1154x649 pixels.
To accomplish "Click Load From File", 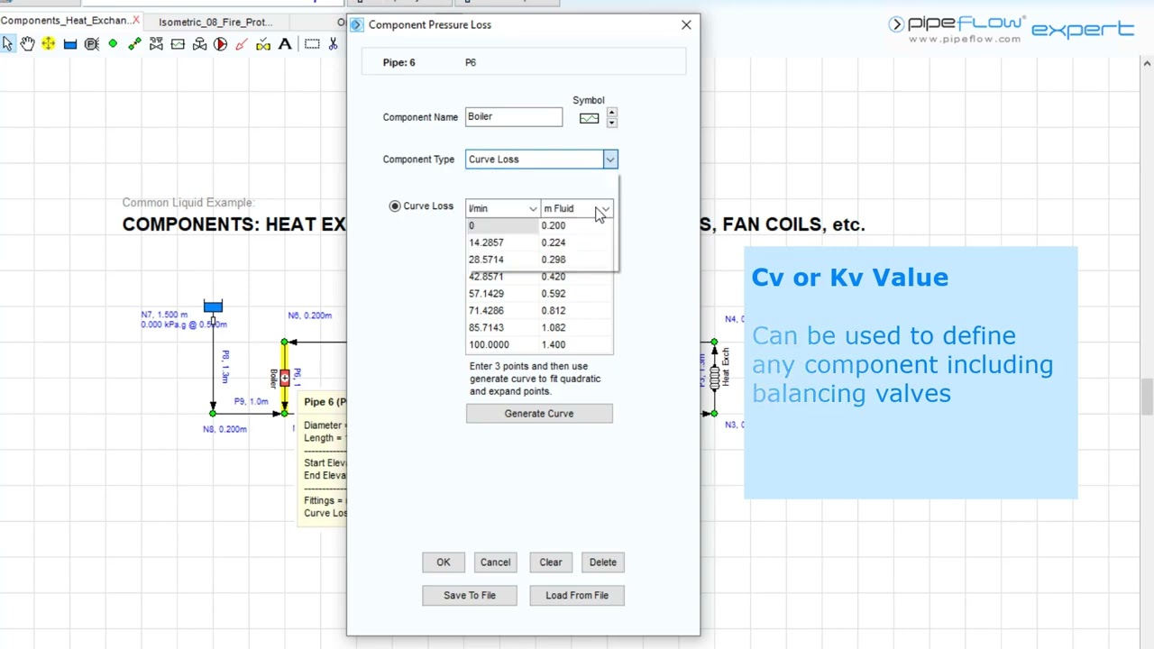I will point(577,596).
